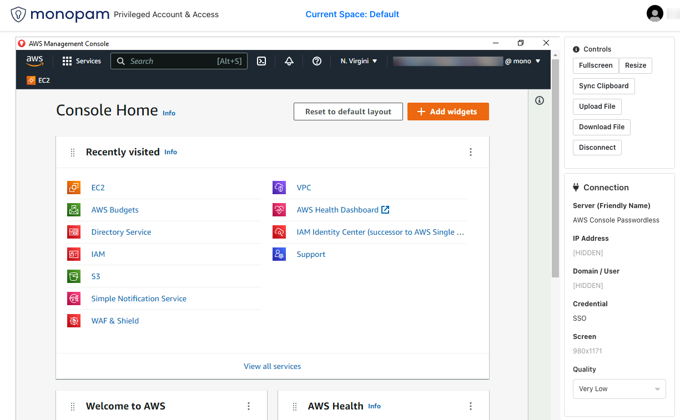The height and width of the screenshot is (420, 680).
Task: Open the CloudShell terminal icon
Action: tap(261, 61)
